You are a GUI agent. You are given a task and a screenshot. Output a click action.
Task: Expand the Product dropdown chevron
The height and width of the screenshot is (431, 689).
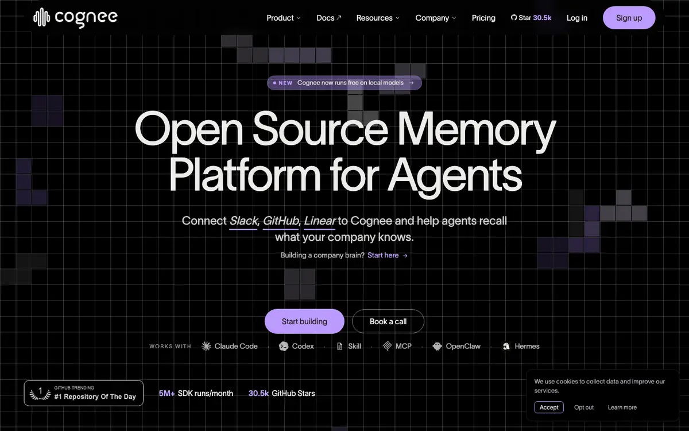coord(299,18)
